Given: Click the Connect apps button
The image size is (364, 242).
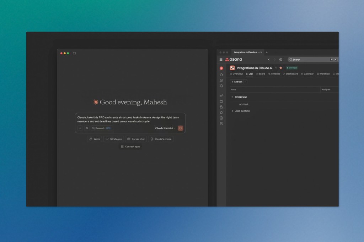Looking at the screenshot, I should 130,147.
